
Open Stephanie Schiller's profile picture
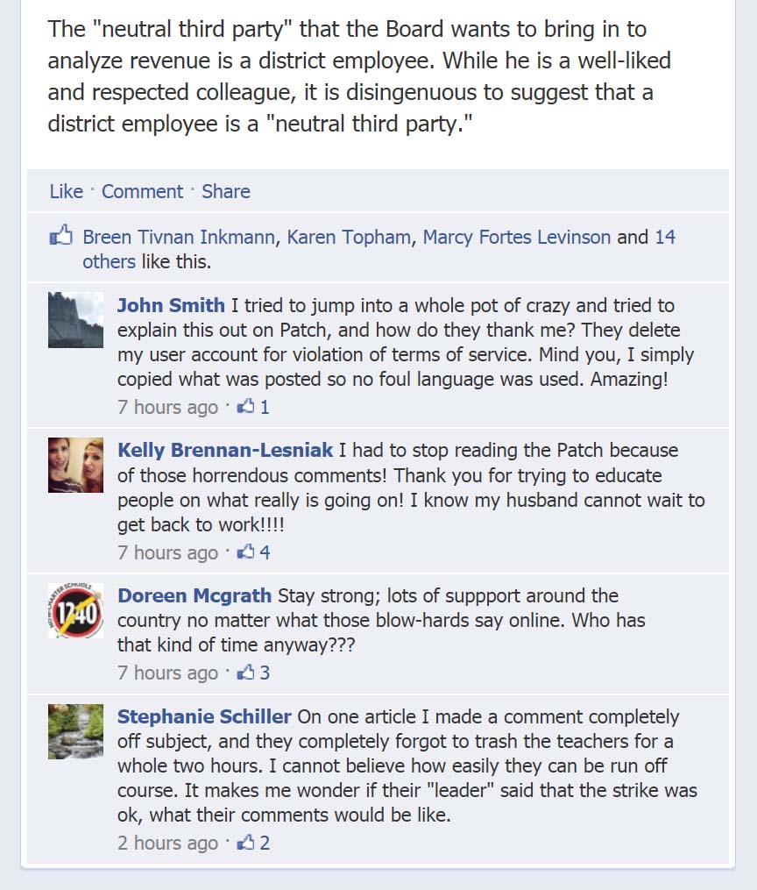(x=75, y=731)
